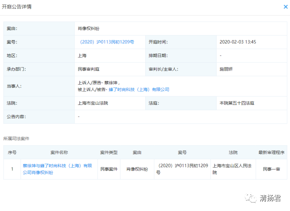This screenshot has width=290, height=211.
Task: Click the 序号 column header
Action: point(12,153)
